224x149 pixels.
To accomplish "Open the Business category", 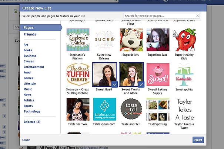I will tap(30, 56).
